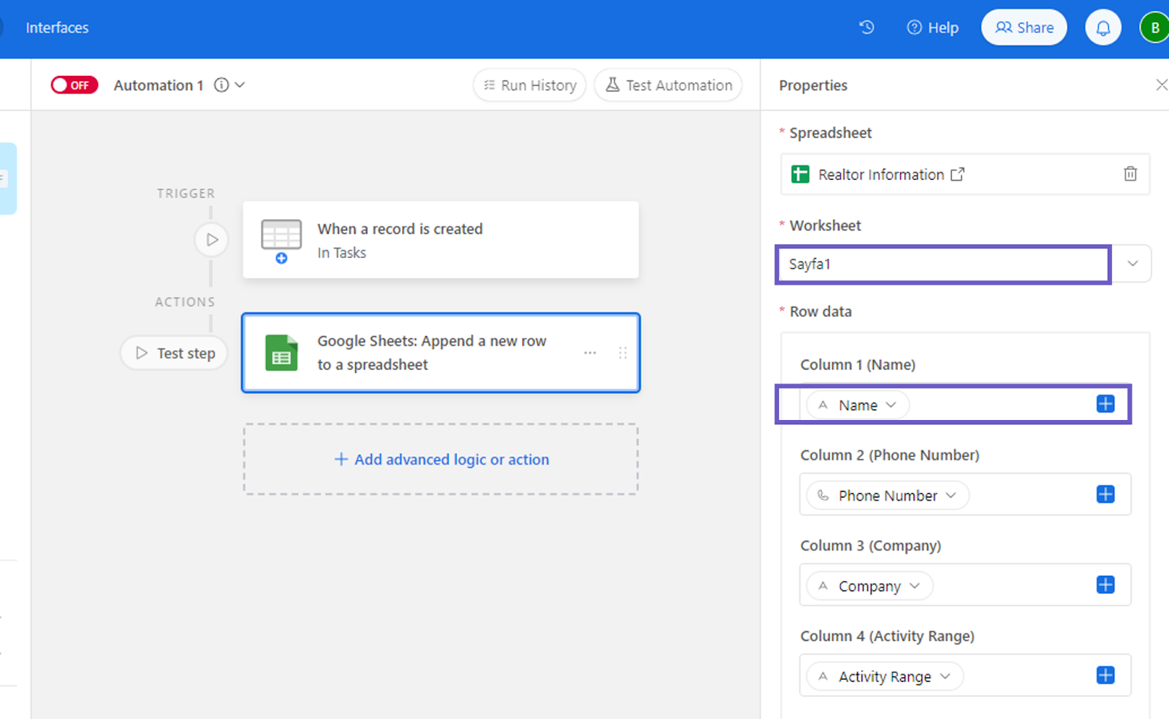Insert dynamic value for Activity Range column
Image resolution: width=1169 pixels, height=719 pixels.
click(x=1103, y=674)
